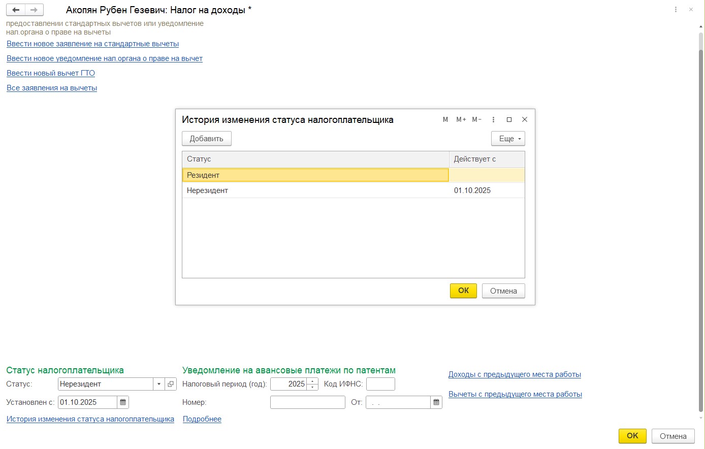Image resolution: width=705 pixels, height=449 pixels.
Task: Click the forward navigation arrow
Action: (34, 10)
